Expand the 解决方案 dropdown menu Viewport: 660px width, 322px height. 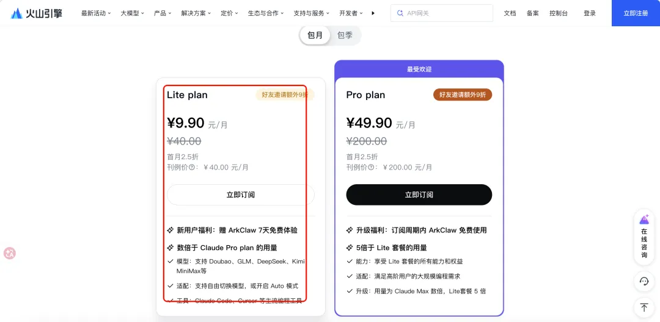click(x=196, y=13)
